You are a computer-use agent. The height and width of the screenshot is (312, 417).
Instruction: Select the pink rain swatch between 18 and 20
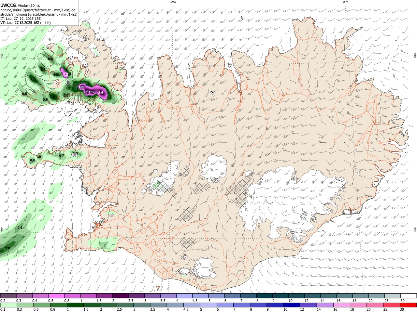[358, 305]
